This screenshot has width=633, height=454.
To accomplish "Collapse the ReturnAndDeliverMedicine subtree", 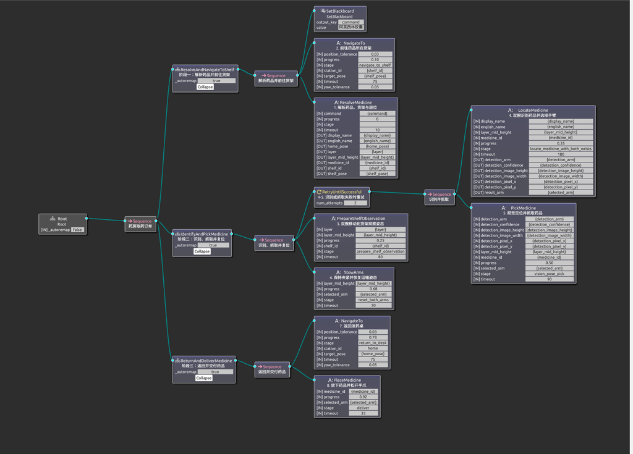I will (x=204, y=378).
